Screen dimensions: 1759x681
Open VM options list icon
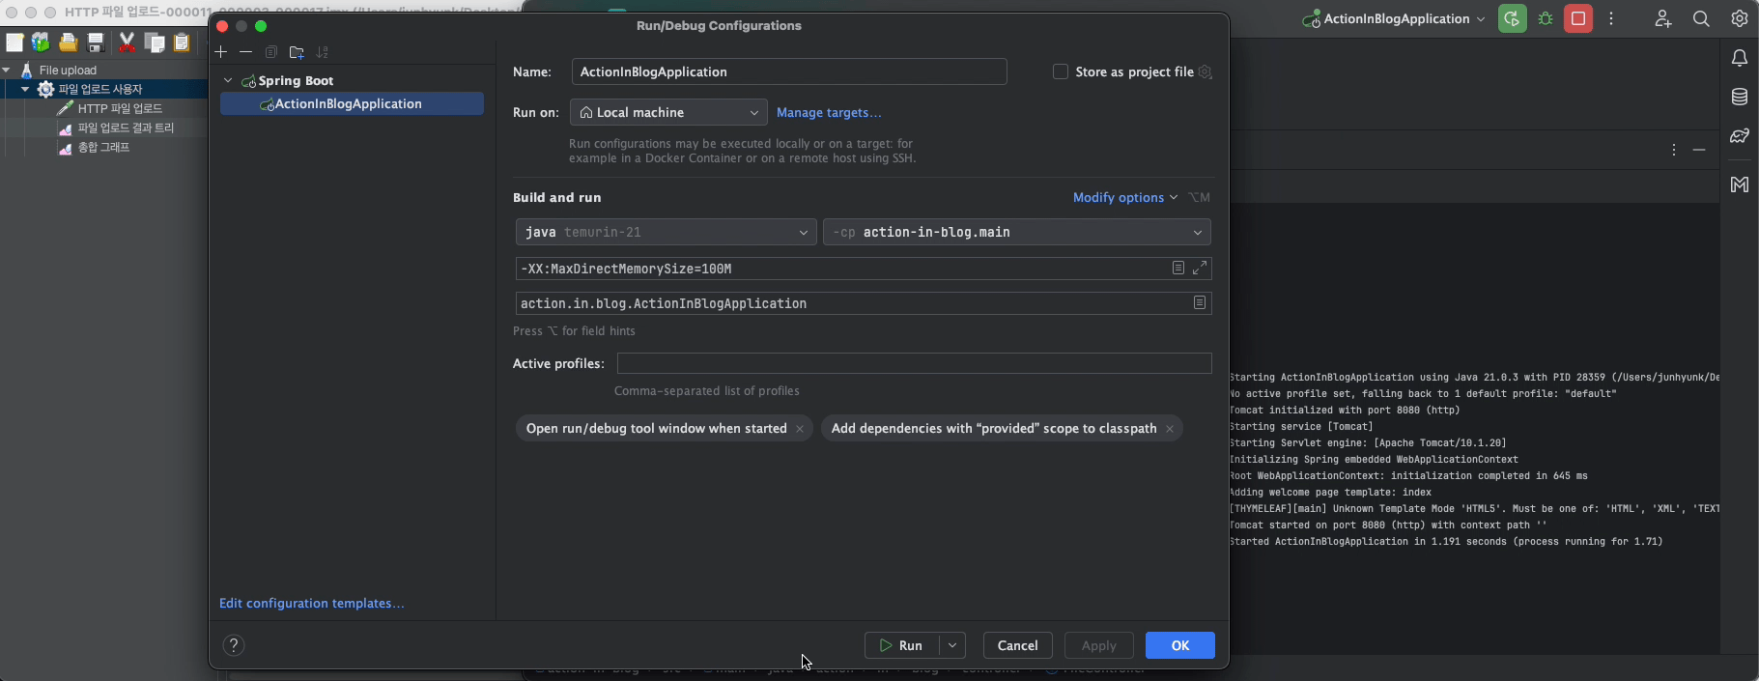[1178, 268]
